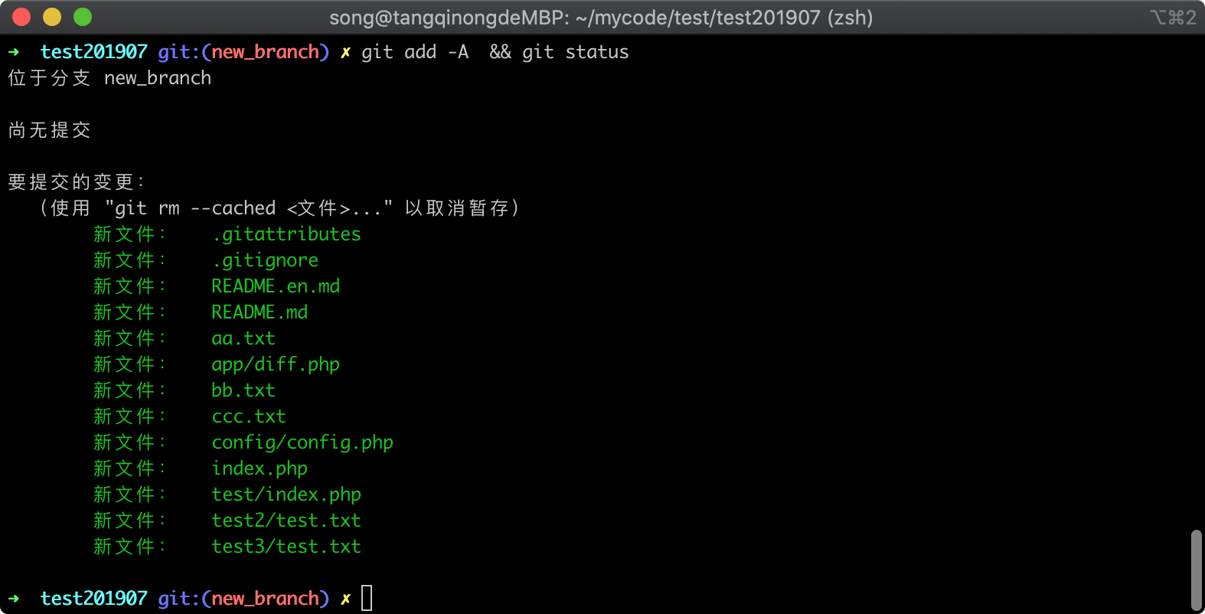Click the index.php file name
The image size is (1205, 614).
click(x=260, y=469)
